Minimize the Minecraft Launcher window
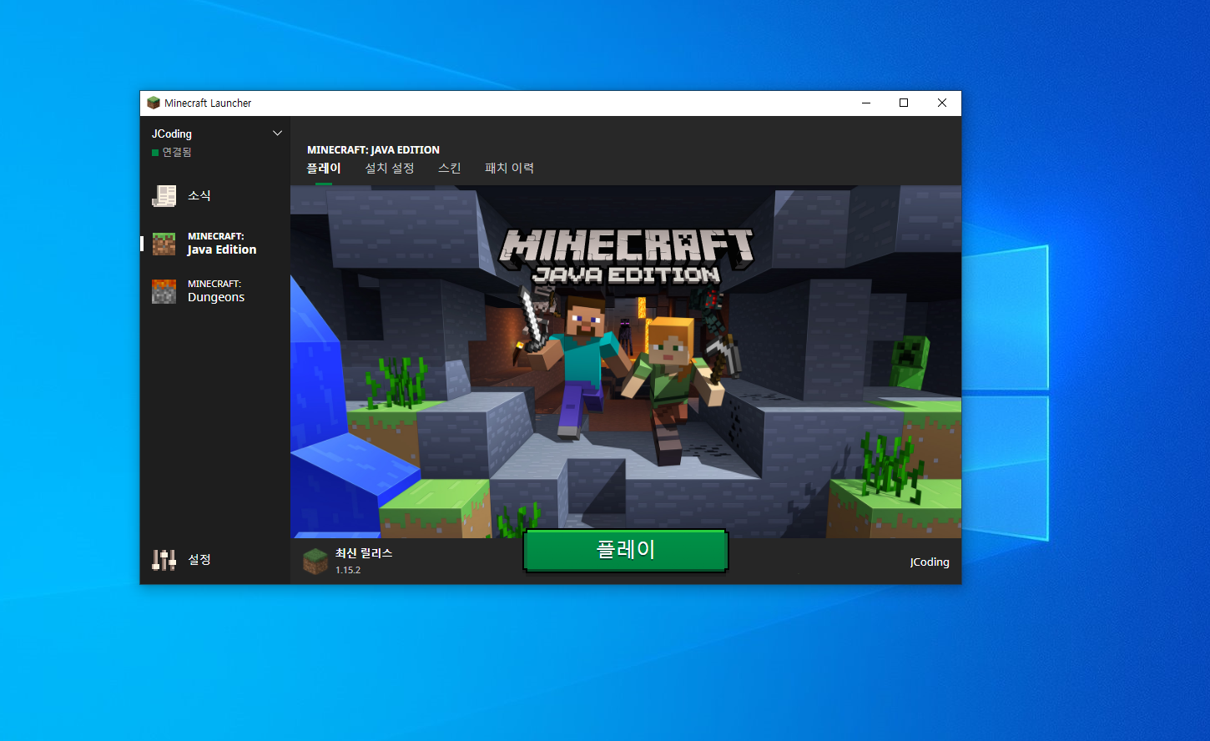The image size is (1210, 741). (866, 103)
